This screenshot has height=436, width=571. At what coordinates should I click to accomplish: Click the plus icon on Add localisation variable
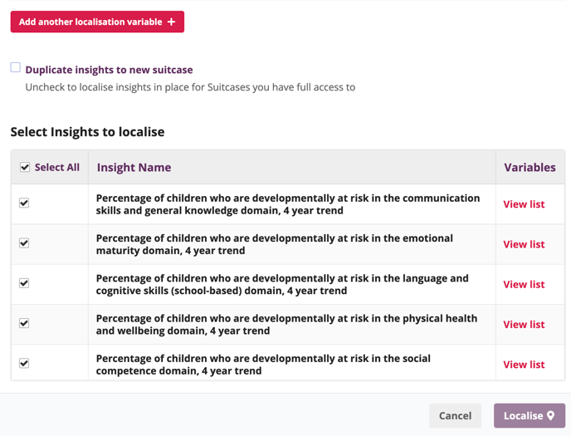coord(171,22)
